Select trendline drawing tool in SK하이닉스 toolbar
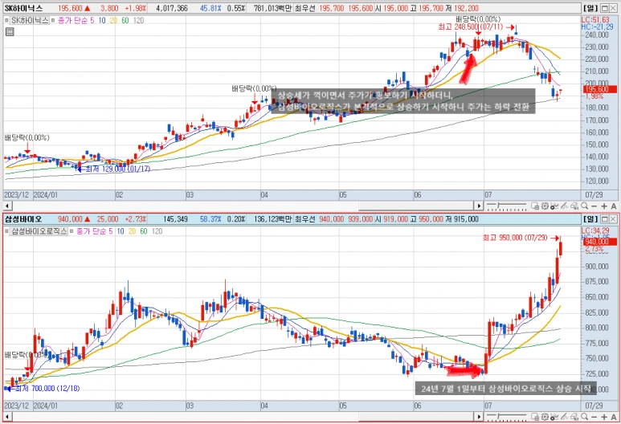 (565, 206)
